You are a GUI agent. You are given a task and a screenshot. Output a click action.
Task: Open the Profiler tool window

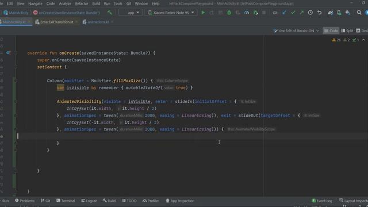(151, 201)
